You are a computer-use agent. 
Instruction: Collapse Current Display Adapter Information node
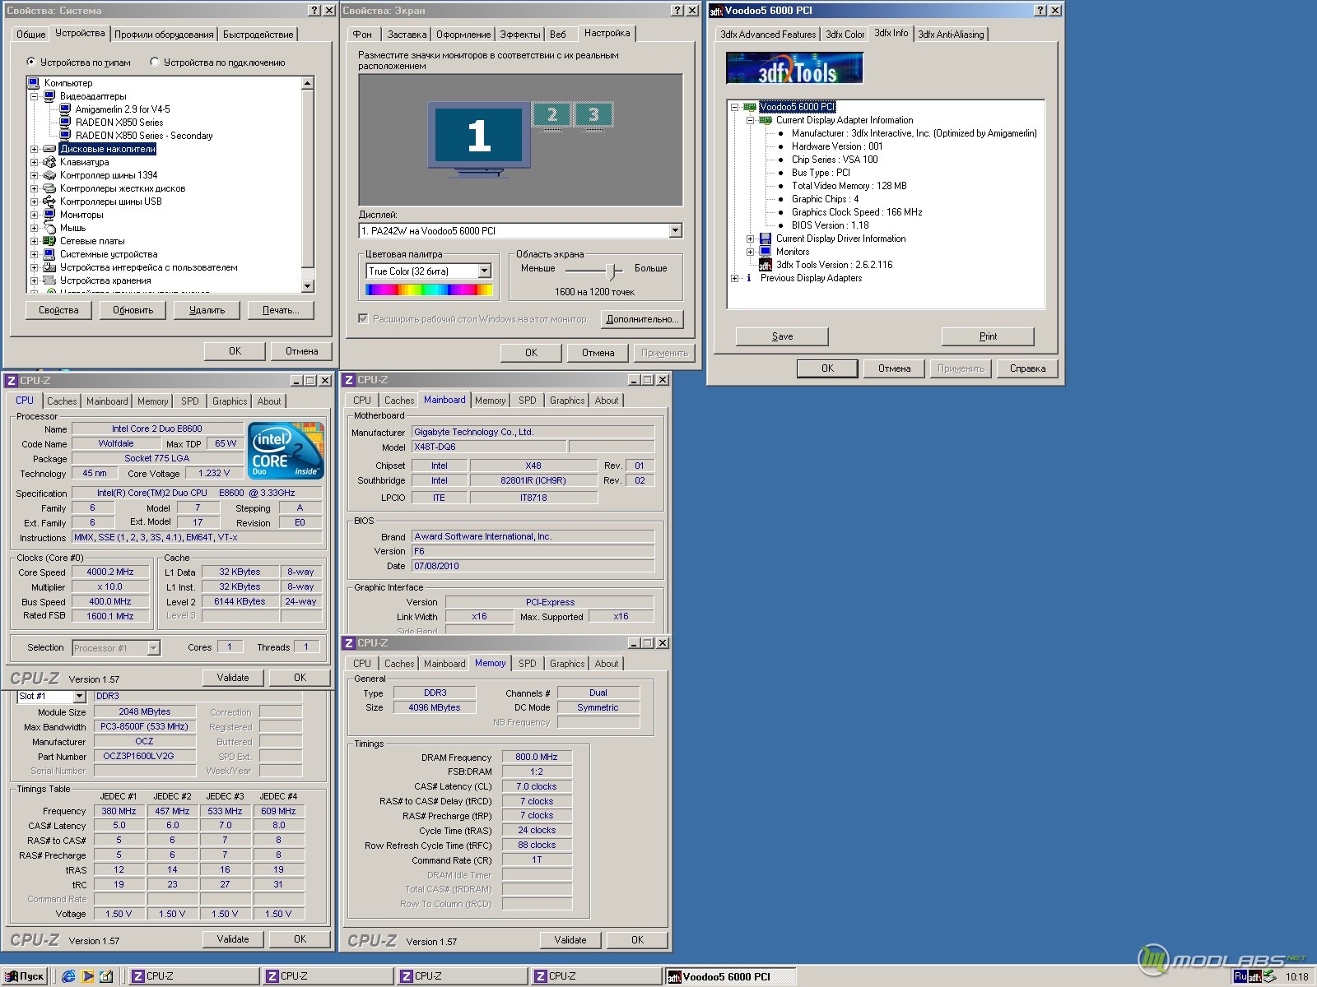click(x=751, y=120)
